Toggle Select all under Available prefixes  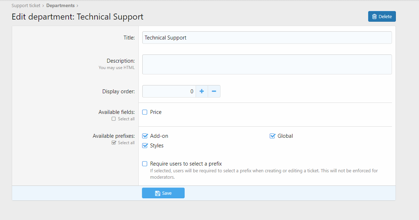[x=114, y=143]
